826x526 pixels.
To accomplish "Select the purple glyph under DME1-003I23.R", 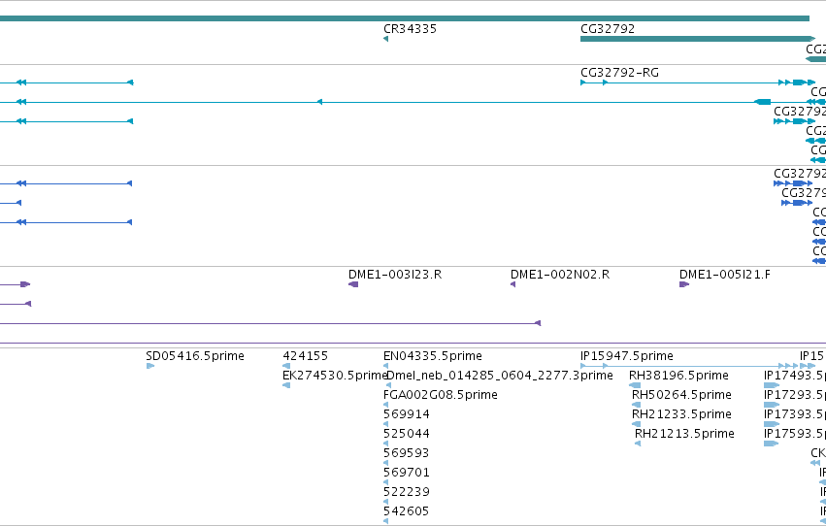I will (x=353, y=285).
